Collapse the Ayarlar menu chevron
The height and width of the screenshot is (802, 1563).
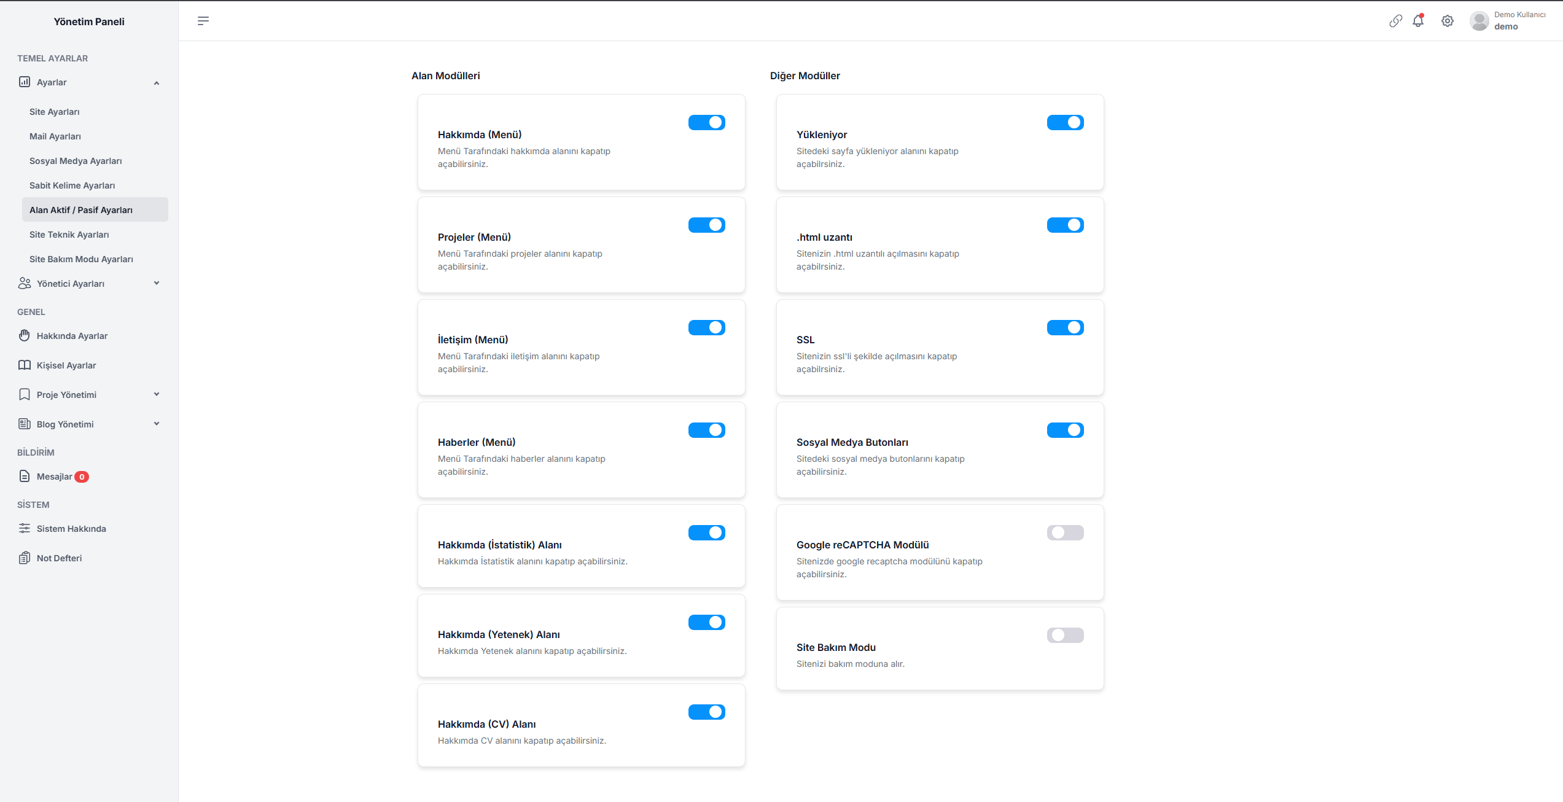(157, 83)
